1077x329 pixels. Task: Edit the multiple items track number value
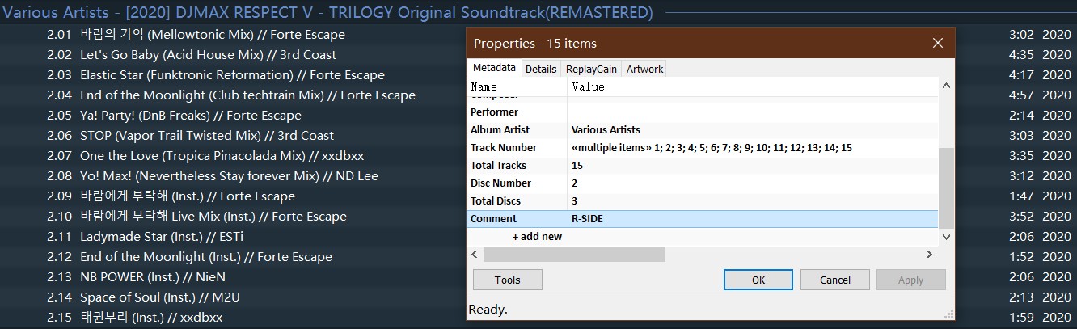pyautogui.click(x=712, y=147)
